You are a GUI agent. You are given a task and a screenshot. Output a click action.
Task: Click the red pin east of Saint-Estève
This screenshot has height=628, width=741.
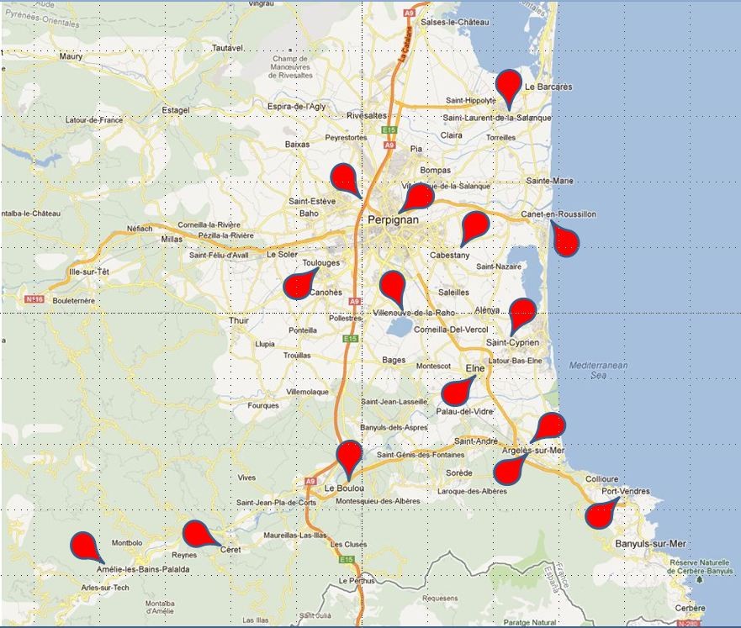(344, 177)
